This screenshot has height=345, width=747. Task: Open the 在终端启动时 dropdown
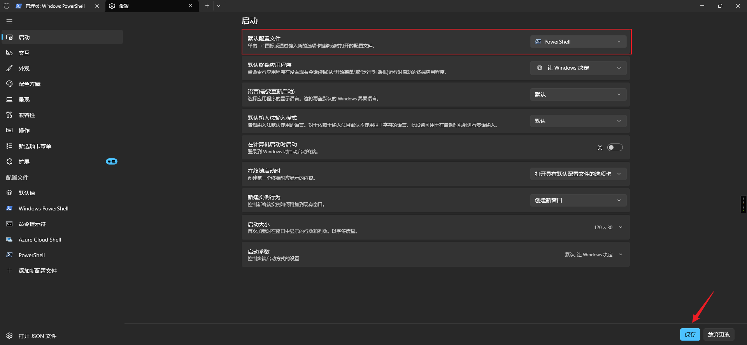point(578,174)
